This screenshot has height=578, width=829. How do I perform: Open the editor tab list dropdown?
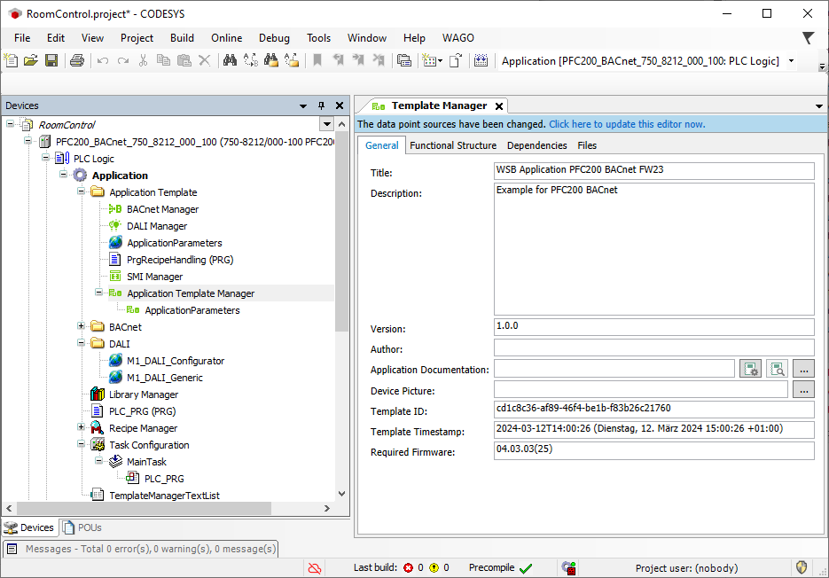pos(819,106)
